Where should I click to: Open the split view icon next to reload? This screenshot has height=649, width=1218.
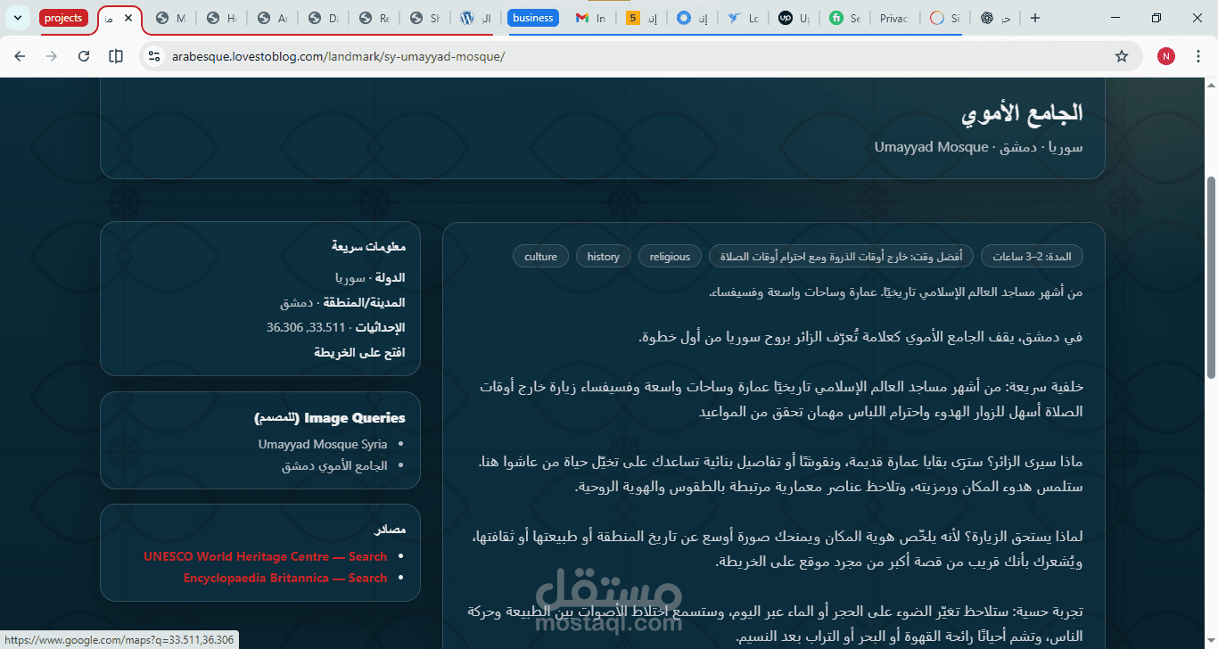coord(116,56)
